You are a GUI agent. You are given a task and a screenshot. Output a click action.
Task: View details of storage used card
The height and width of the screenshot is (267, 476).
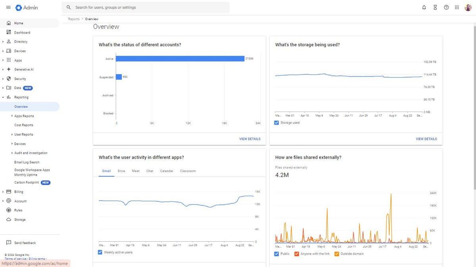point(426,139)
